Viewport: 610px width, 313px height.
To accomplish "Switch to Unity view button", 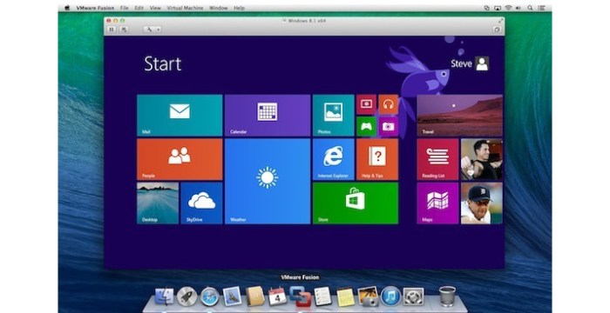I will (497, 30).
